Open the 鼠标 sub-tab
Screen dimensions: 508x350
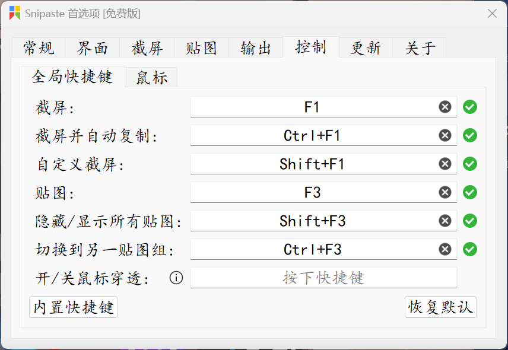pyautogui.click(x=150, y=77)
